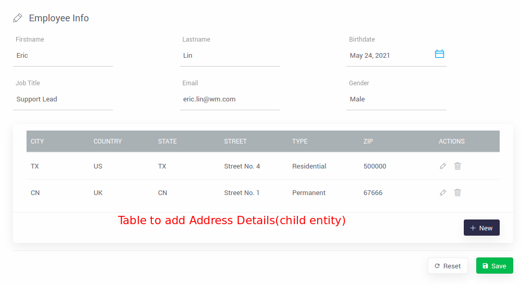Click into the Lastname field
The height and width of the screenshot is (284, 521).
[x=229, y=56]
